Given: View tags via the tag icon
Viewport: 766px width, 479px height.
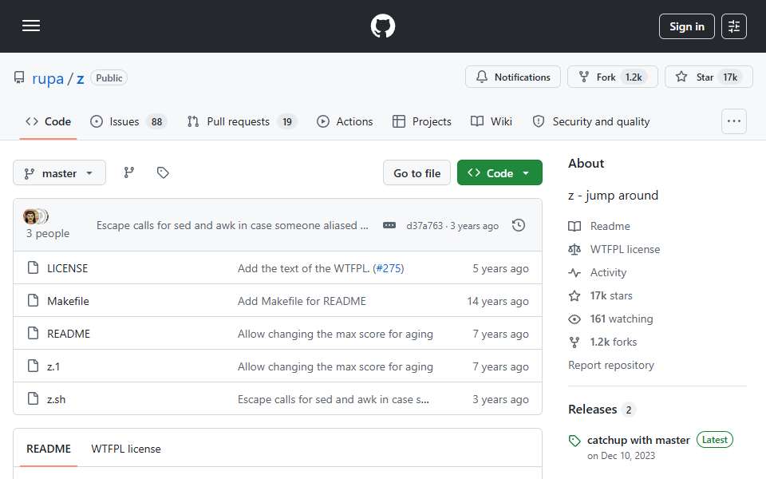Looking at the screenshot, I should coord(163,172).
